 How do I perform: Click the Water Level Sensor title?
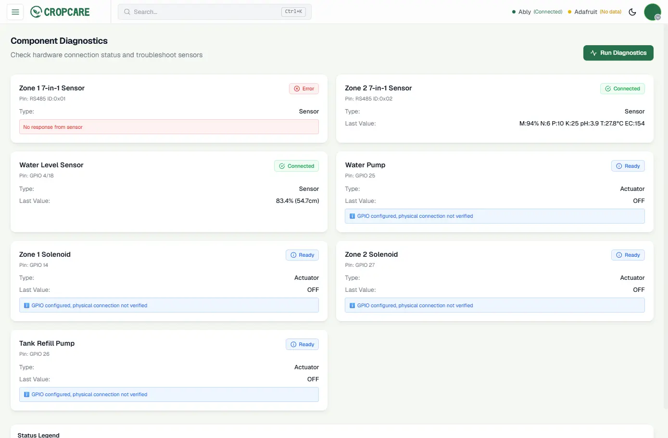[51, 165]
